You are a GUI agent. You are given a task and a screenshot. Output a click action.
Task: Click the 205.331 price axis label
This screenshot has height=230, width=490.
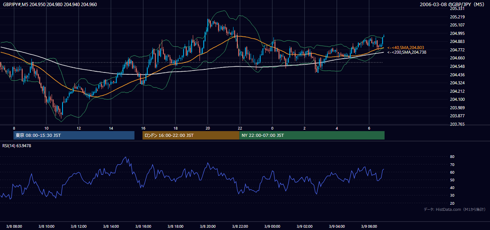(457, 8)
